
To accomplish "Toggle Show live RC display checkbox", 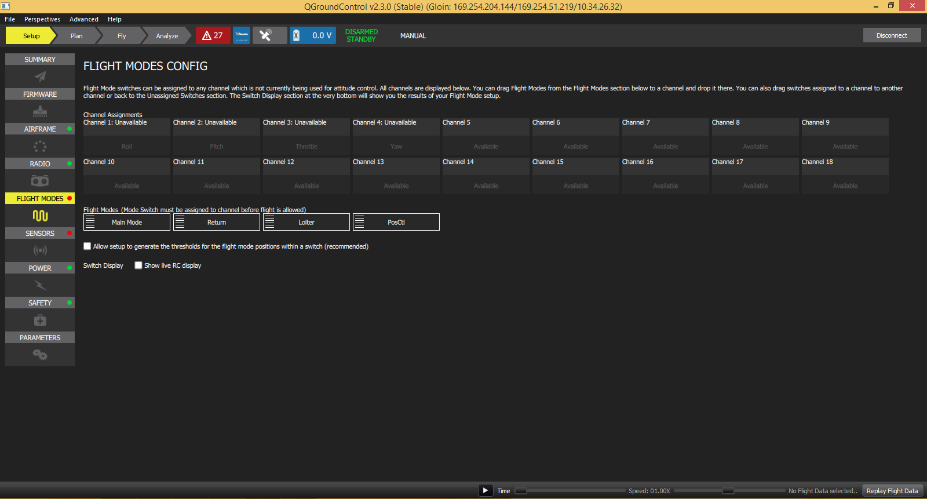I will tap(138, 265).
